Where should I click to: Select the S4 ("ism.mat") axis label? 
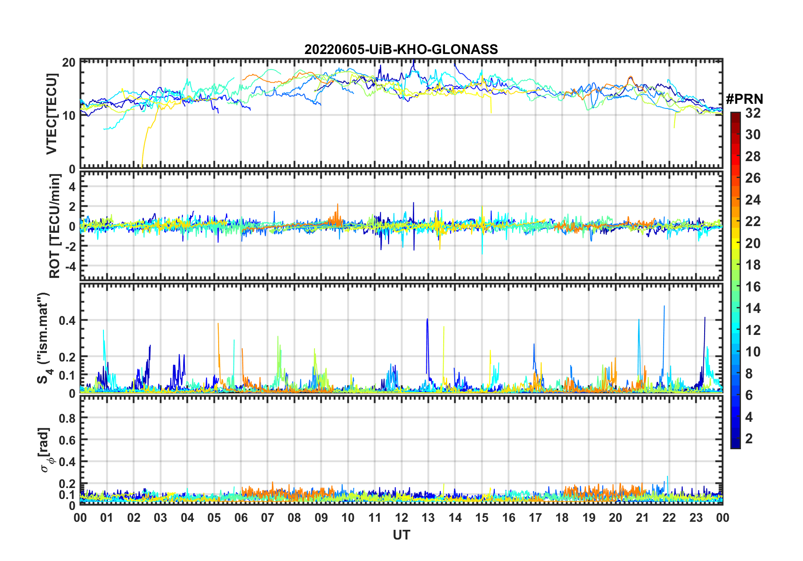[x=43, y=338]
